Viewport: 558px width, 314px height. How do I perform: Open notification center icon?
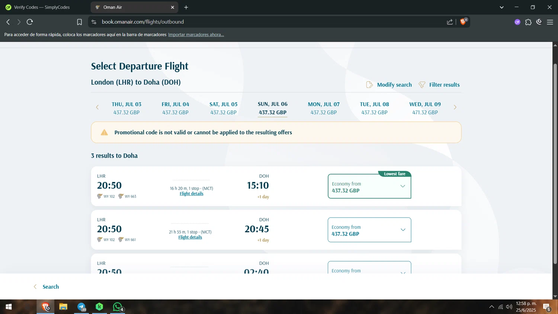(547, 307)
